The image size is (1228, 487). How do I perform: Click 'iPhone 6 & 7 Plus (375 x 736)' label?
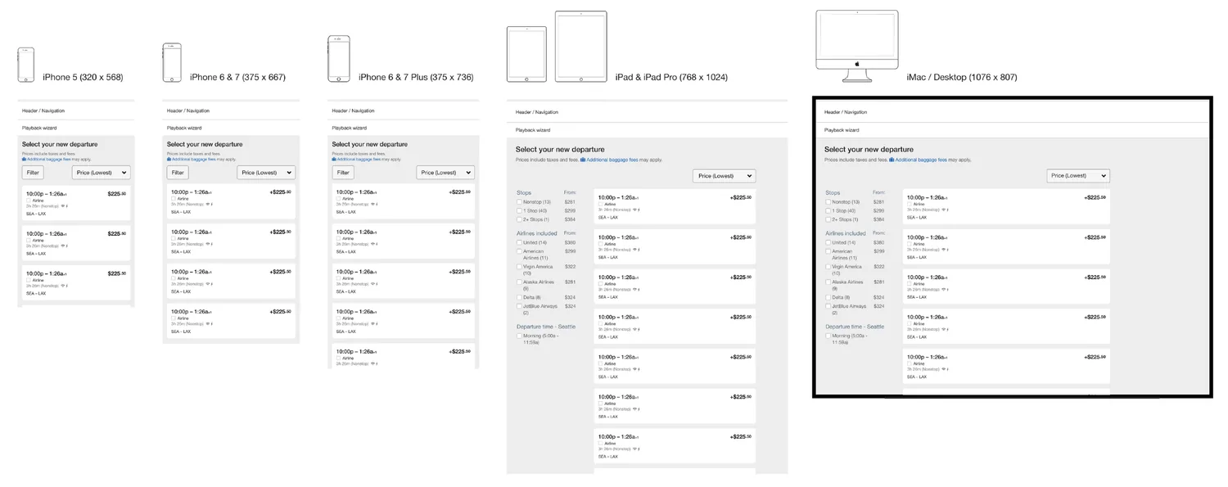pos(416,77)
